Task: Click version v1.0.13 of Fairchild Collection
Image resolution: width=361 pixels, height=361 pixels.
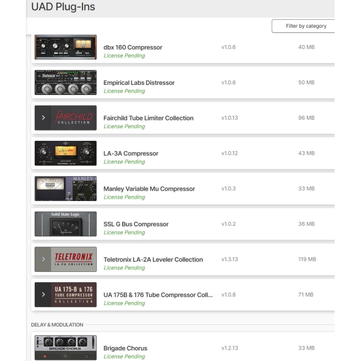Action: click(x=230, y=118)
